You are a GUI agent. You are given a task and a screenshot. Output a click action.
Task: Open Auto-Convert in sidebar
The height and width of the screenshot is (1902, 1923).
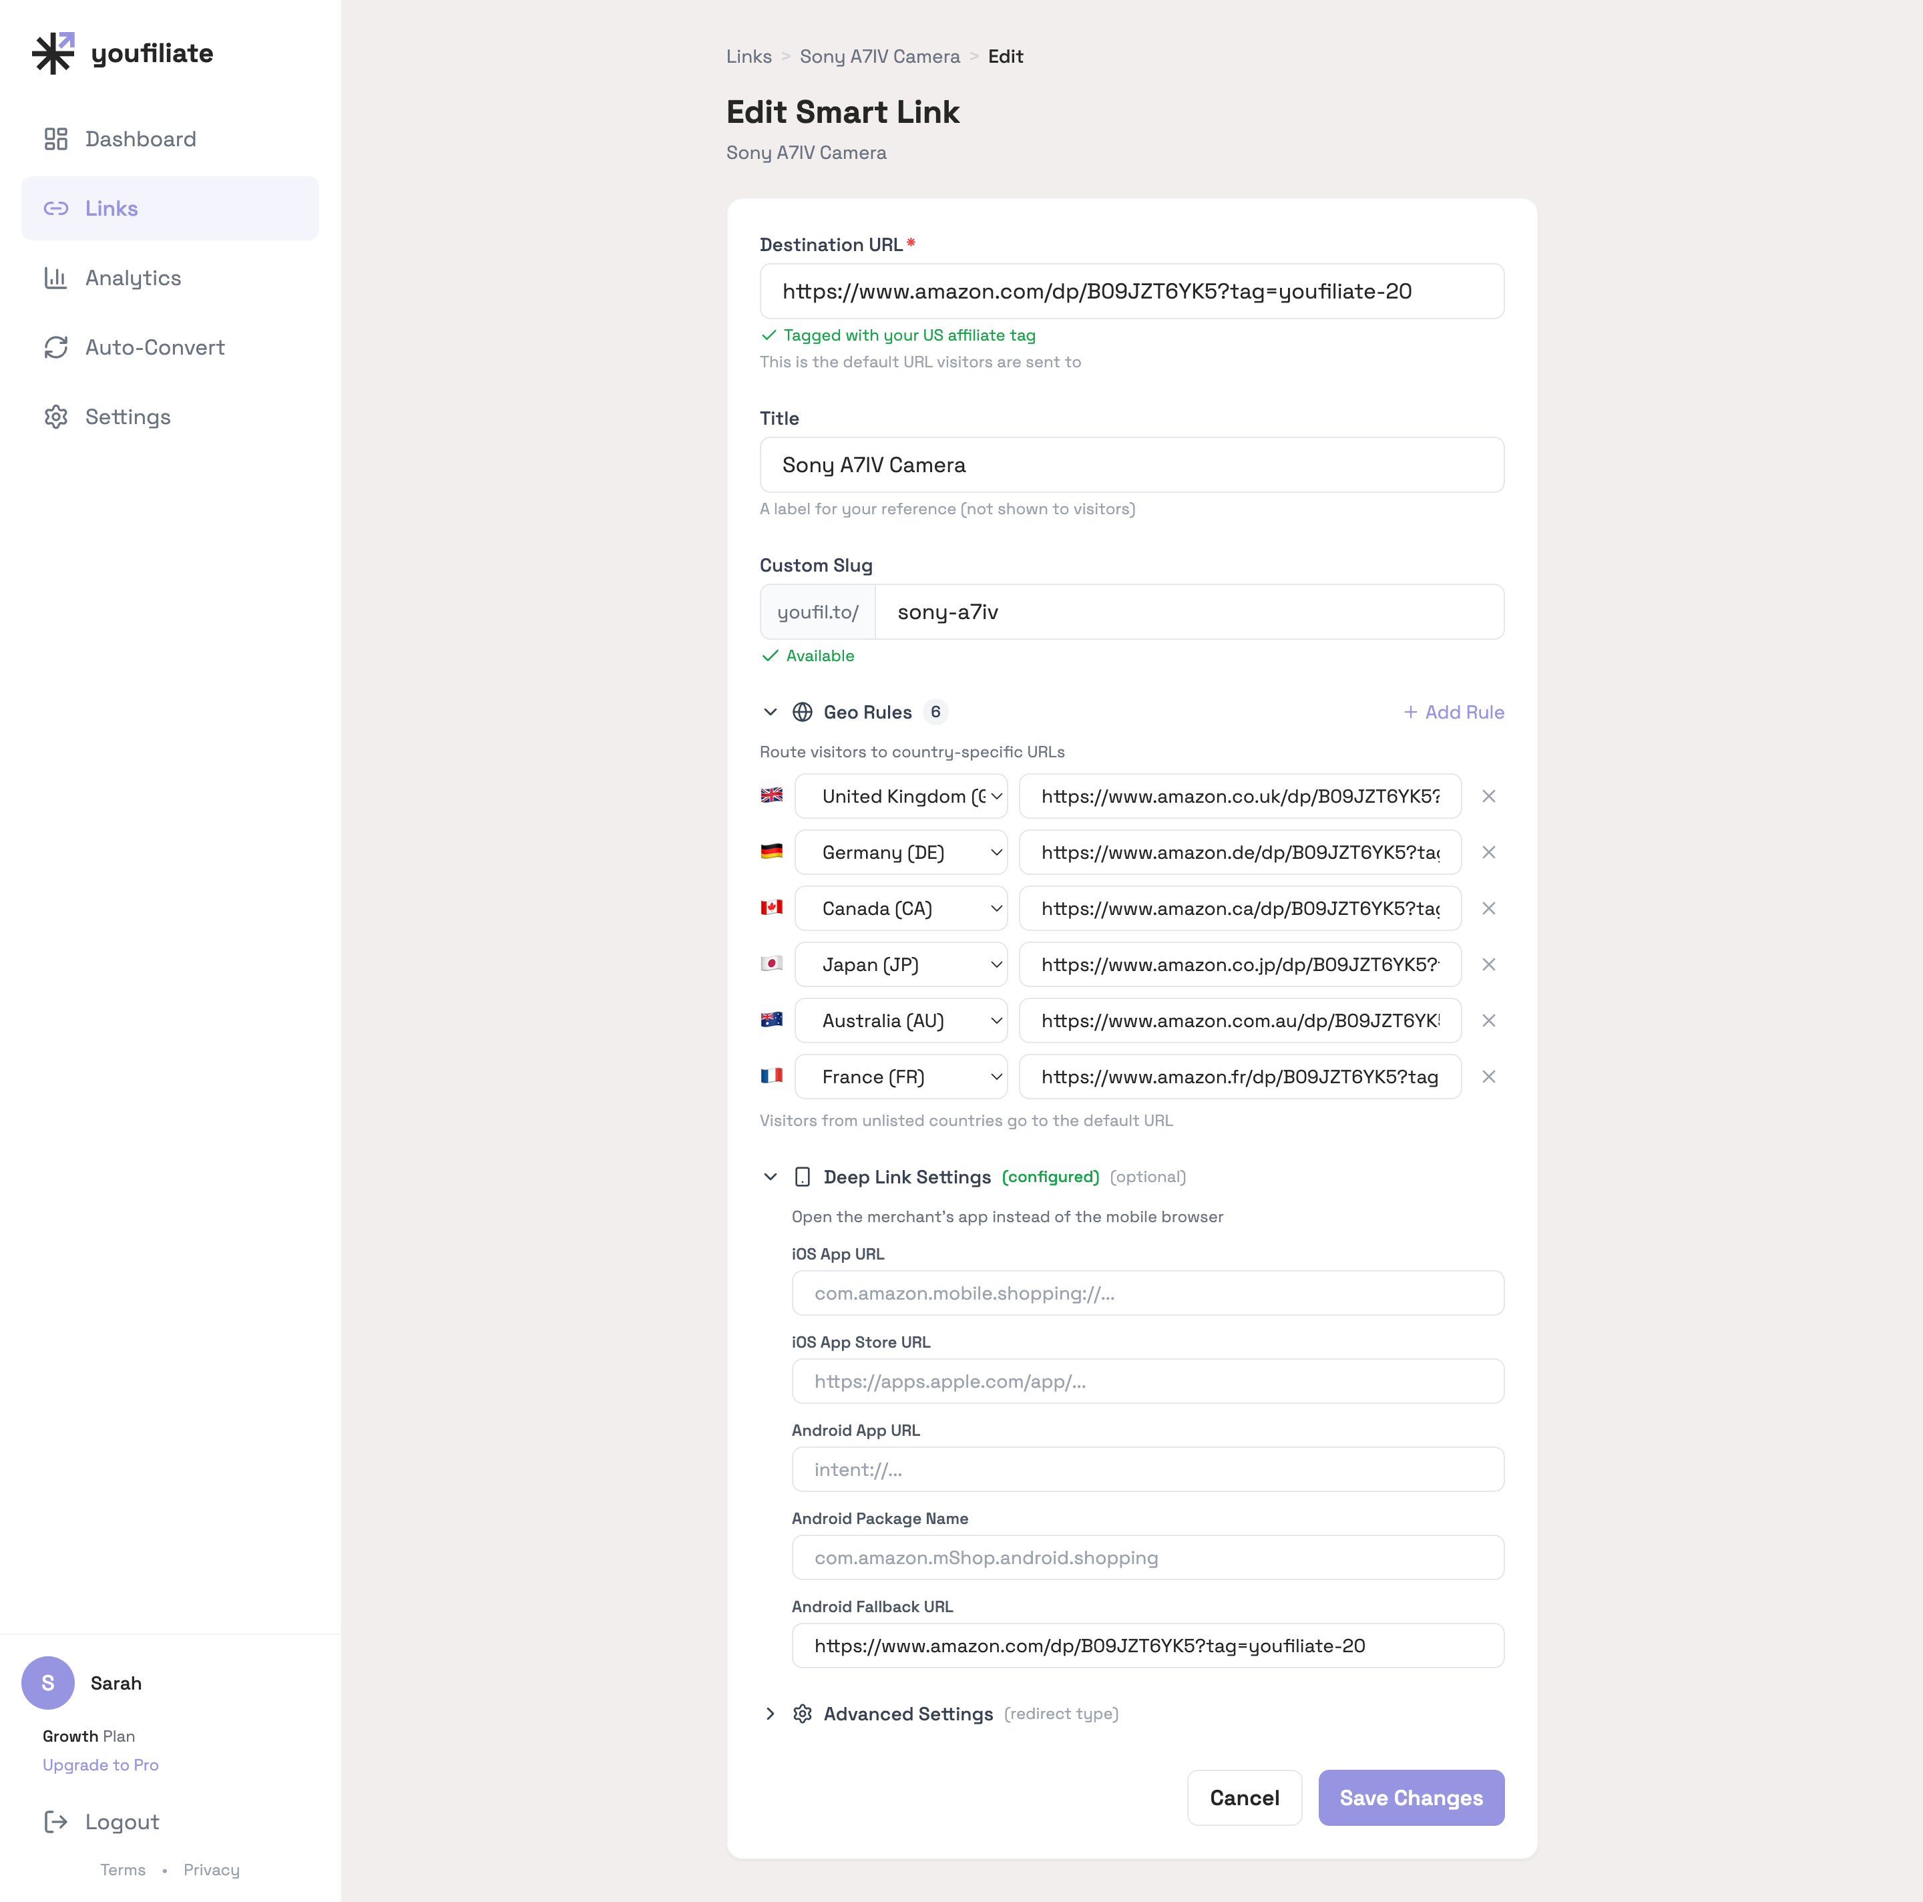(170, 347)
